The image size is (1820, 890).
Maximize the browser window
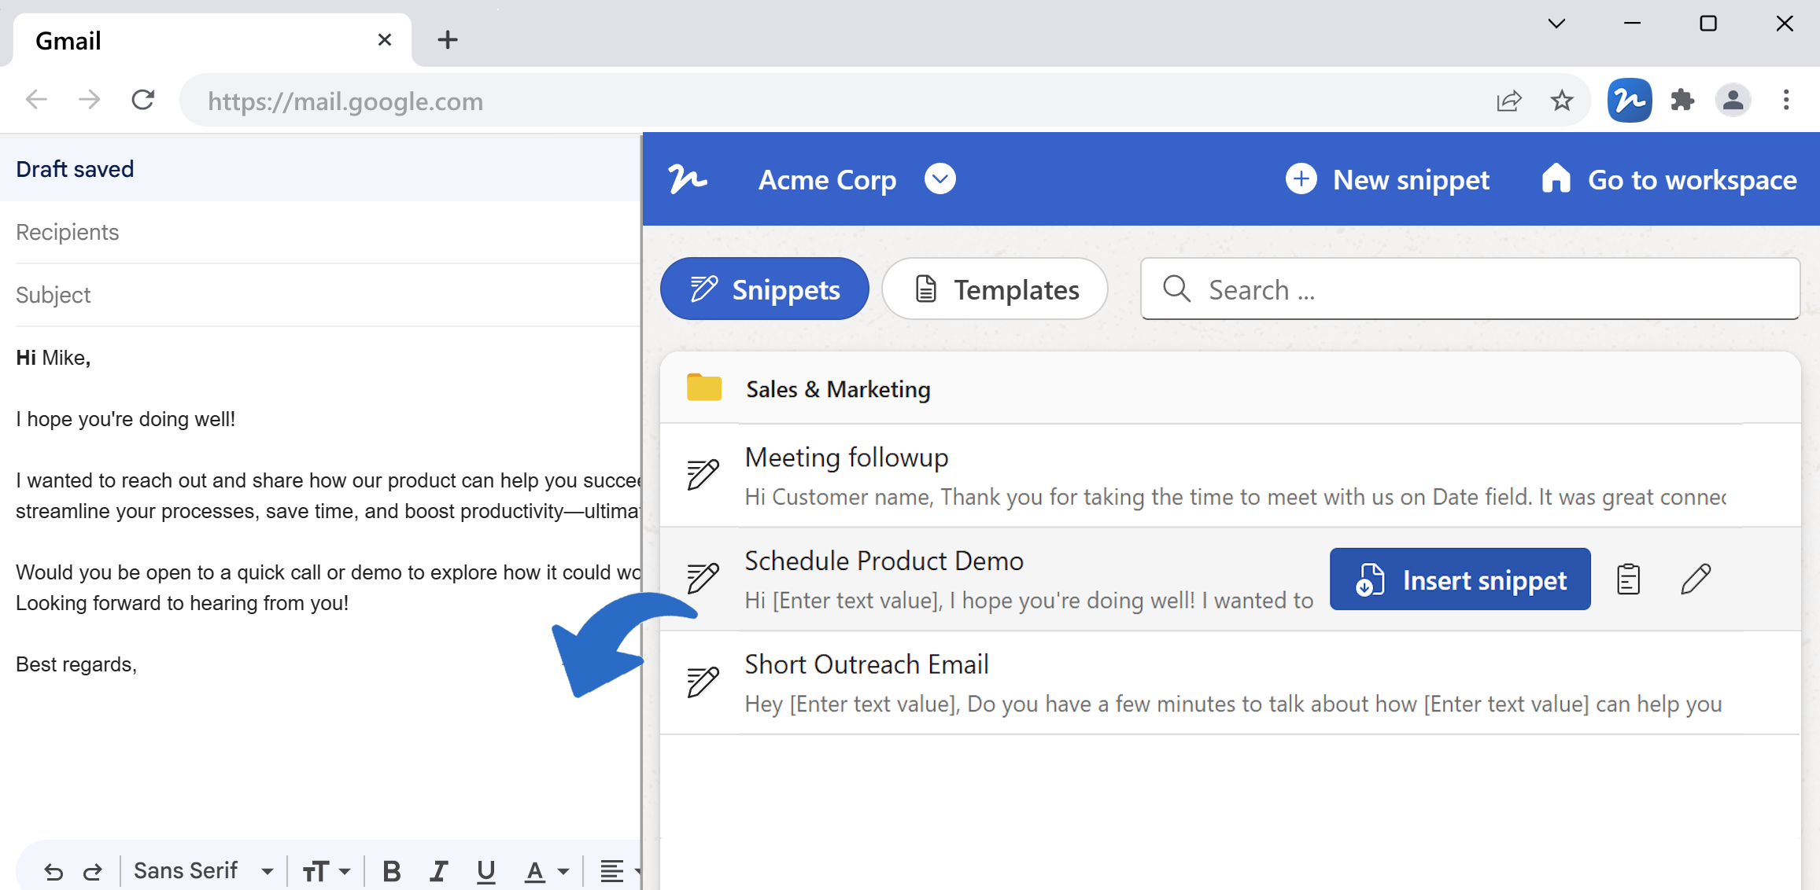tap(1708, 24)
